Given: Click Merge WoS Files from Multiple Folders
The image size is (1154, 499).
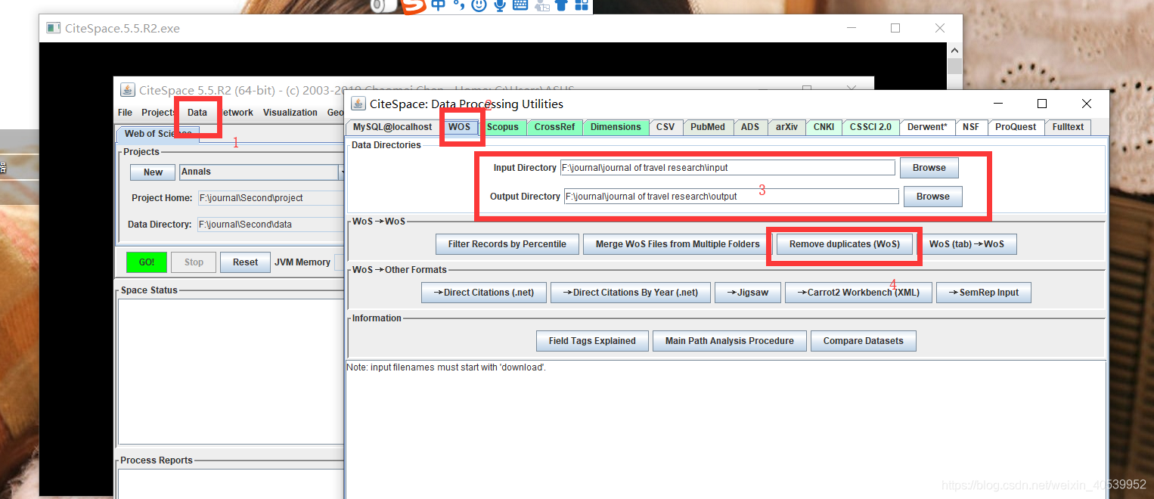Looking at the screenshot, I should point(678,244).
